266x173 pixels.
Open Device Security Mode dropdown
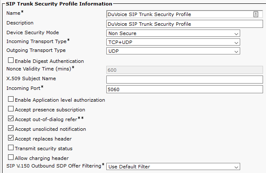(173, 33)
